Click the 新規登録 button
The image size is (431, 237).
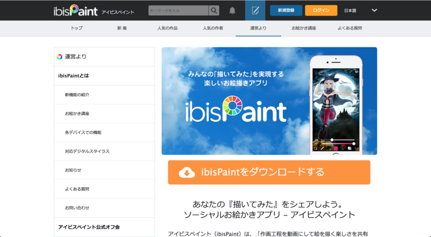[286, 10]
